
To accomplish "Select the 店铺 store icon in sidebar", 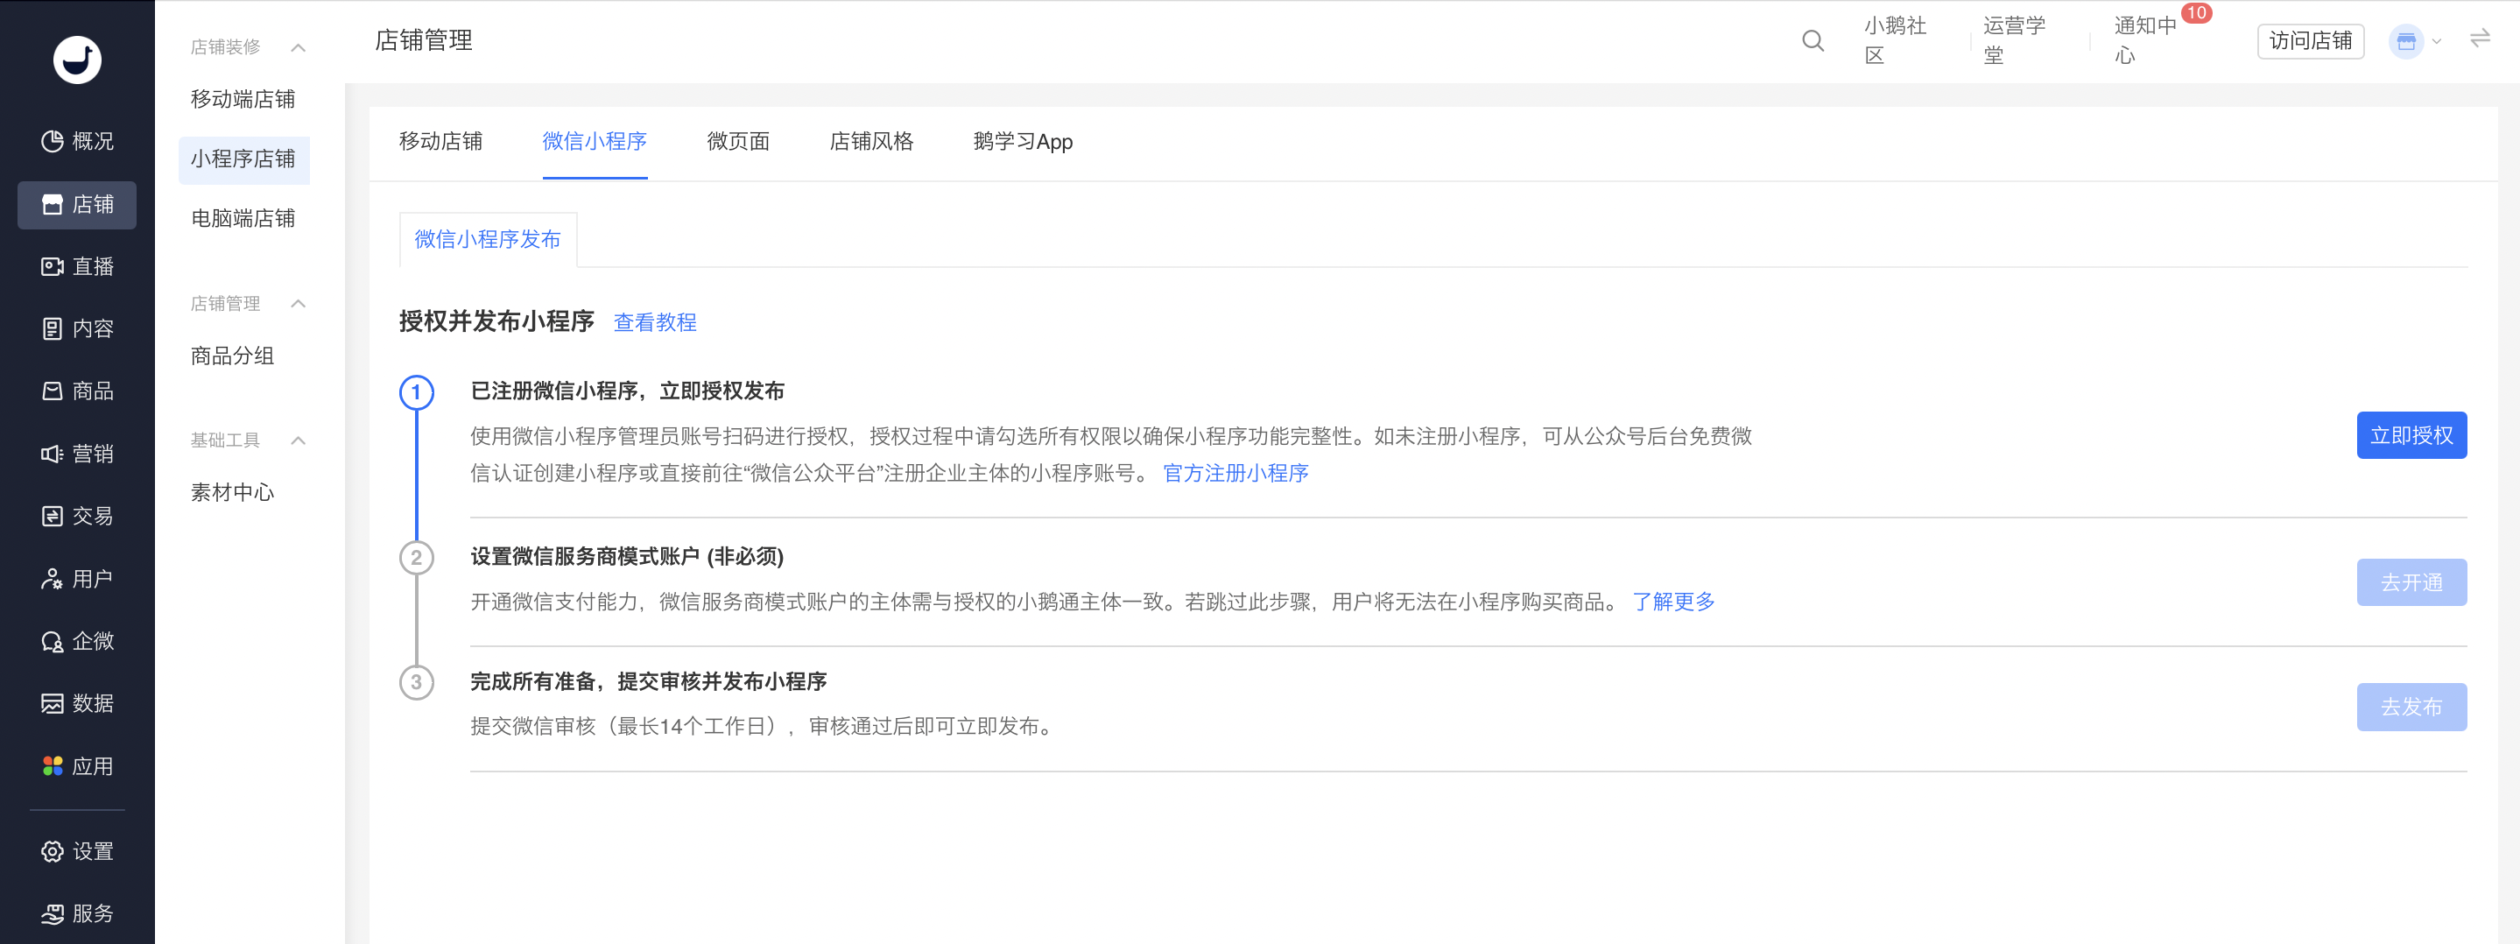I will click(53, 204).
